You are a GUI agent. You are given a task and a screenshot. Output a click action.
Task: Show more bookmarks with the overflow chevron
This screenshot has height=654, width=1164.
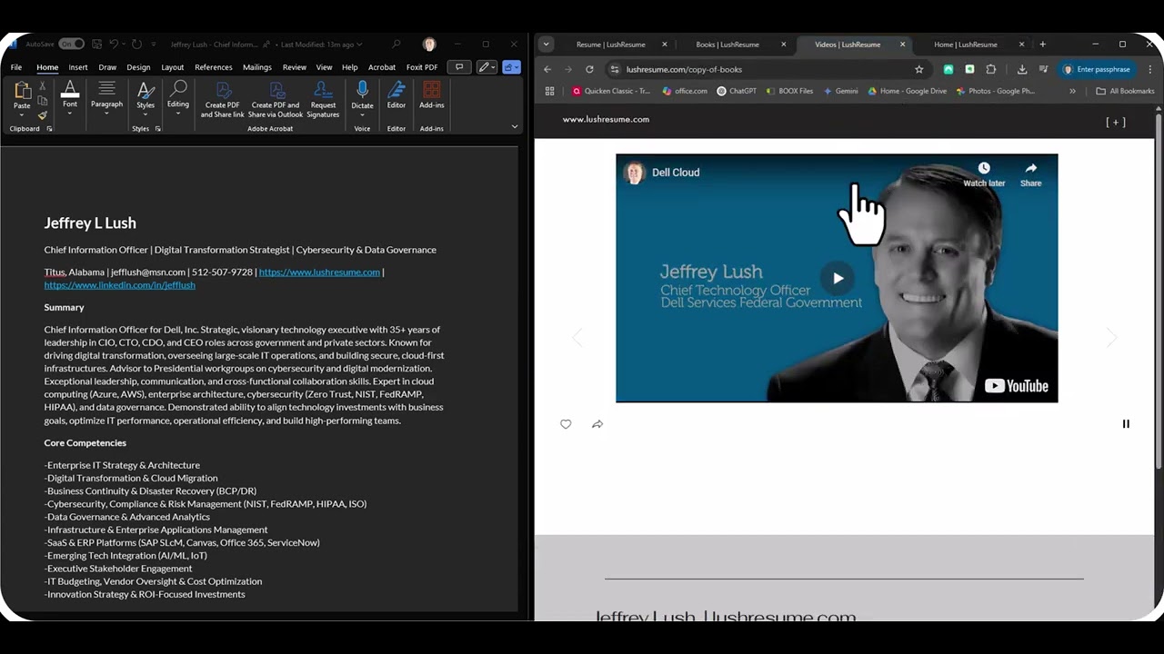1072,91
